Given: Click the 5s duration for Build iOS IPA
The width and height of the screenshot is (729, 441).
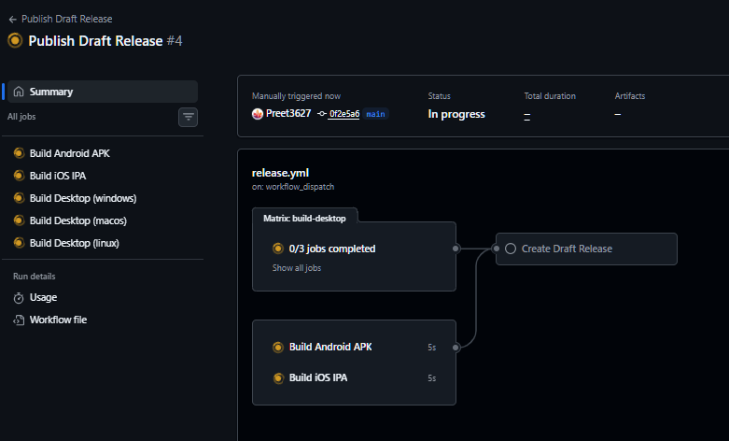Looking at the screenshot, I should [x=432, y=378].
